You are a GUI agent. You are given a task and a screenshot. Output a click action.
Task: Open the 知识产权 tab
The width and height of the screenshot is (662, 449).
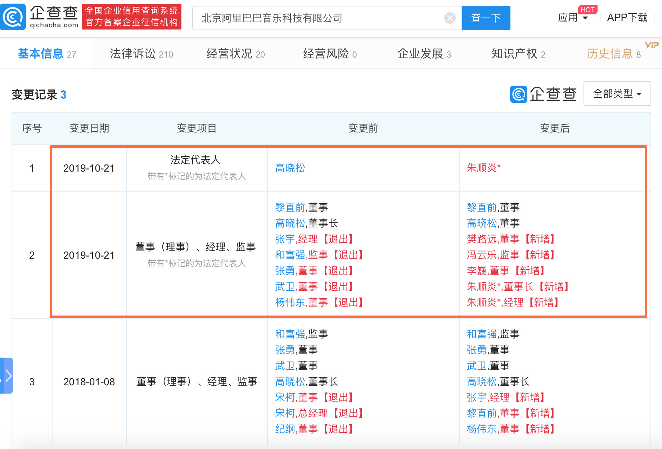[518, 54]
